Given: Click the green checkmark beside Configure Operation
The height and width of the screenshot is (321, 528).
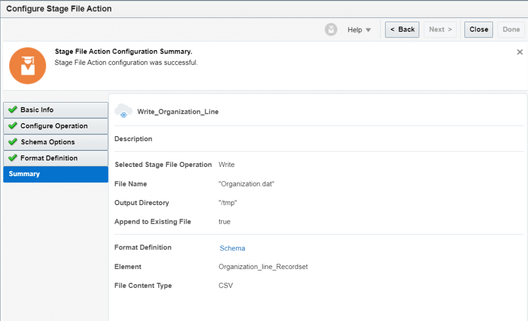Looking at the screenshot, I should (13, 126).
